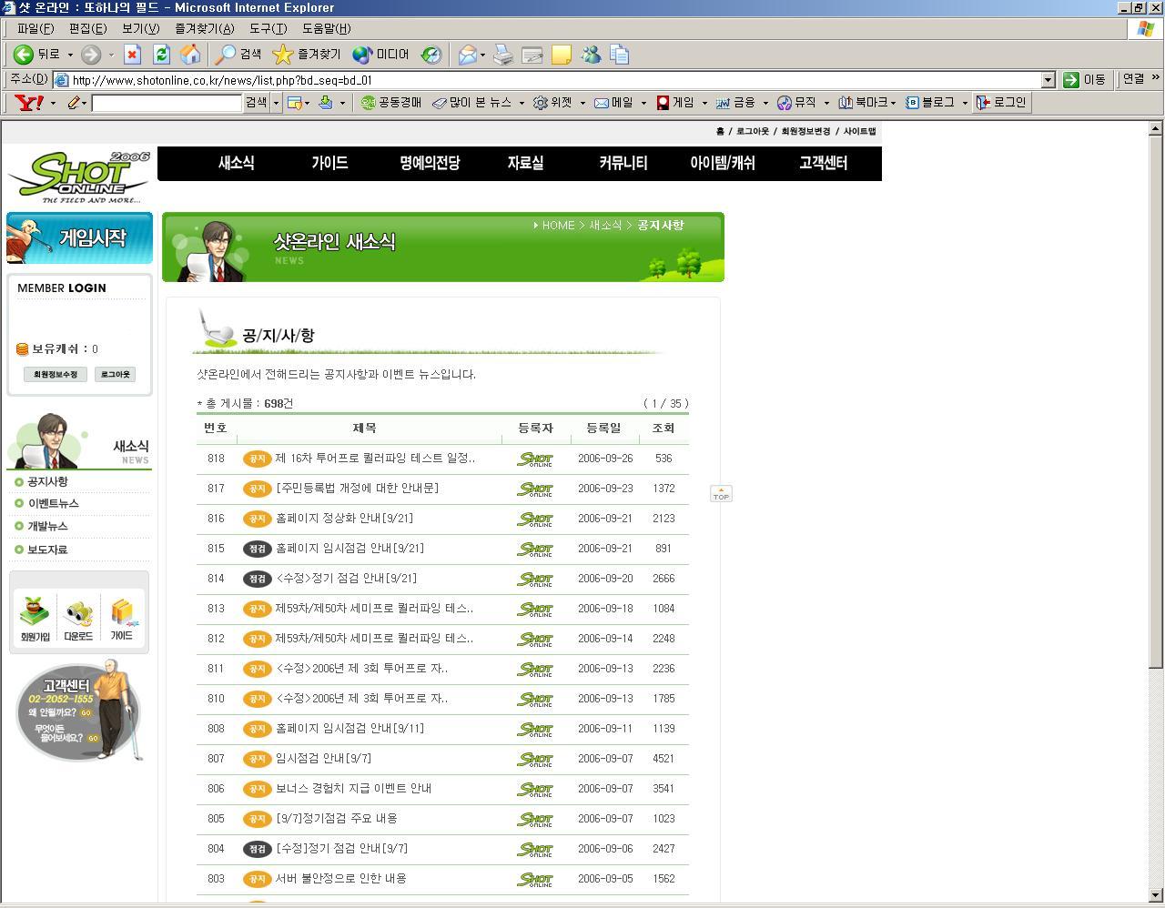Screen dimensions: 1165x908
Task: Click the Yahoo toolbar 로그인 button
Action: pyautogui.click(x=1001, y=103)
